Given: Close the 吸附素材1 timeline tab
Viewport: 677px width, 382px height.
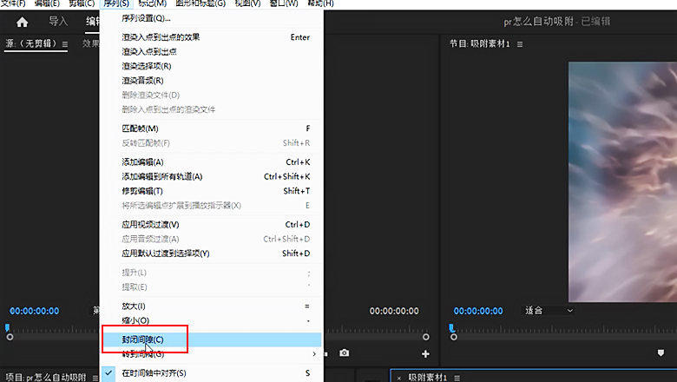Looking at the screenshot, I should 398,379.
